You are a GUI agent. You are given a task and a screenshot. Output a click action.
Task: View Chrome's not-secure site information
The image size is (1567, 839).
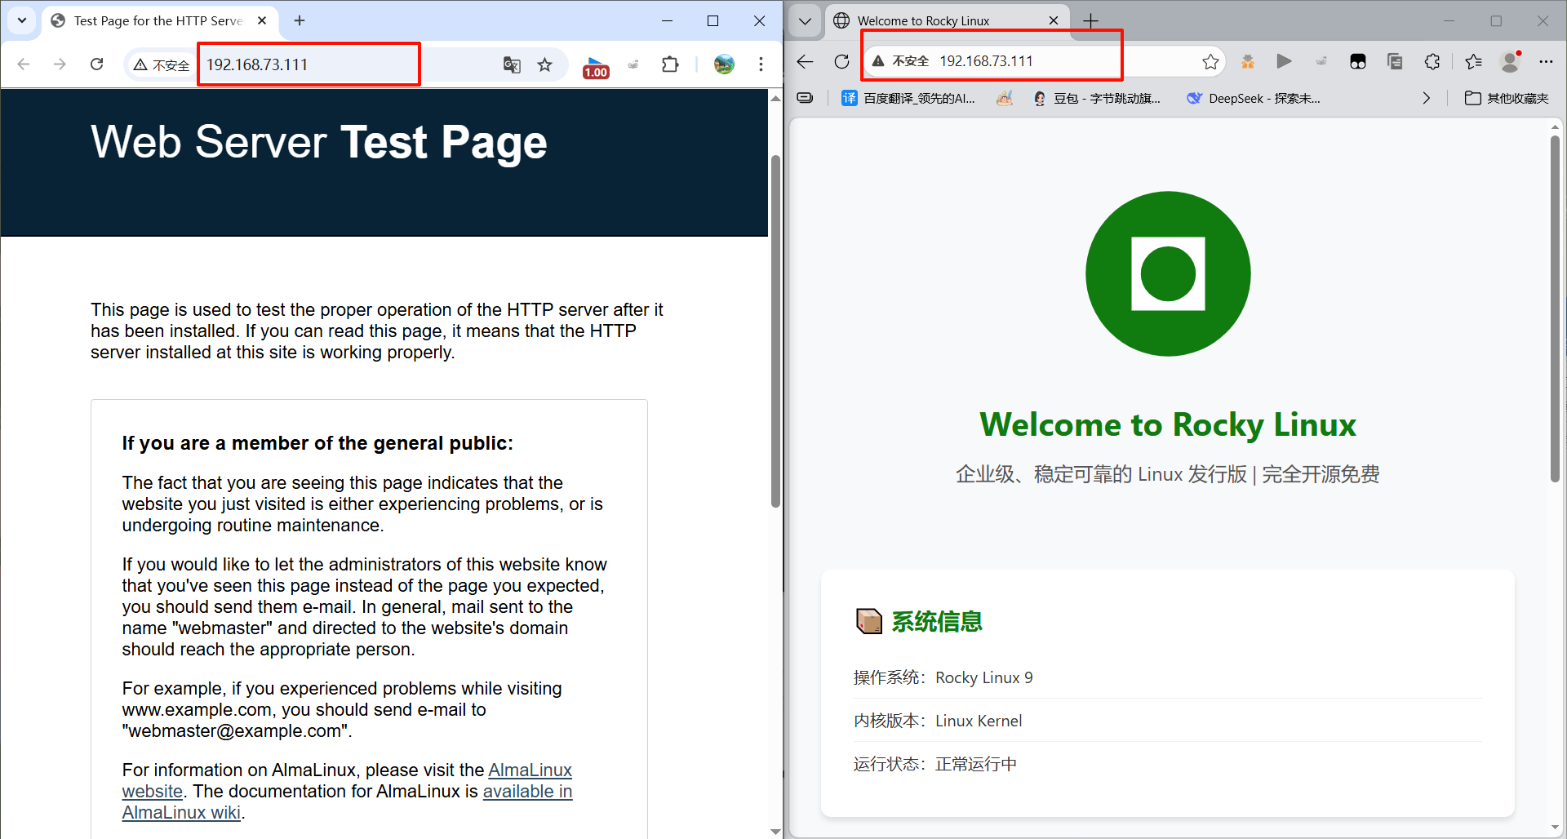(162, 64)
